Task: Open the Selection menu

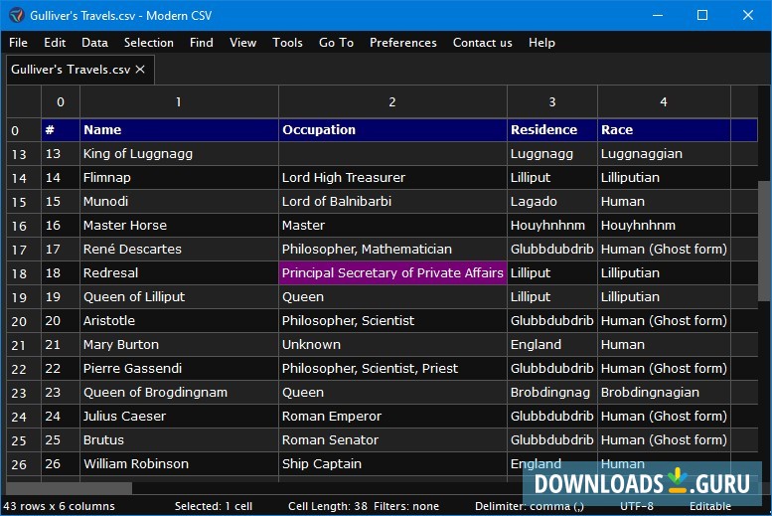Action: click(x=149, y=43)
